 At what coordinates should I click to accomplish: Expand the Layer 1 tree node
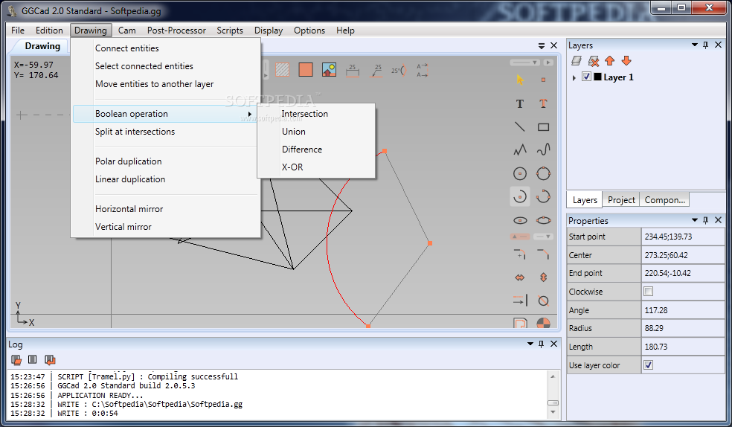click(574, 77)
